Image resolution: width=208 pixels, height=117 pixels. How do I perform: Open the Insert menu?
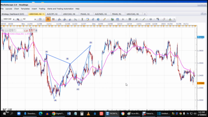pos(34,9)
